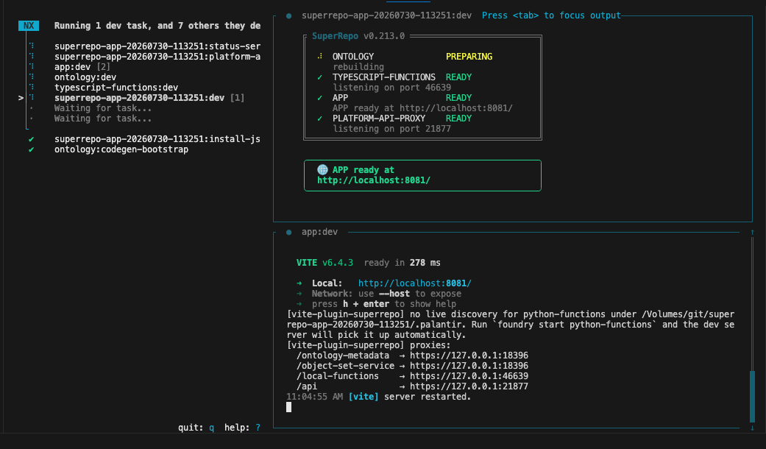
Task: Select the ontology:dev task
Action: coord(85,77)
